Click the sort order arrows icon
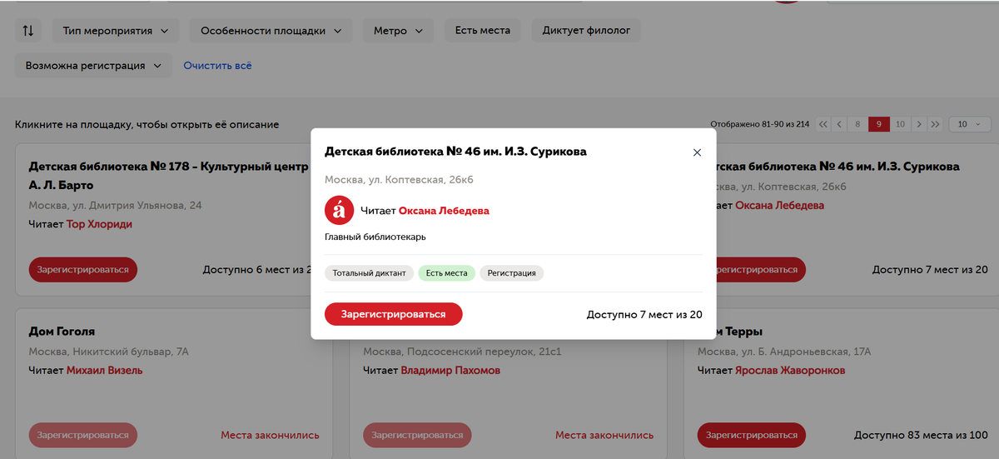Viewport: 999px width, 459px height. point(28,31)
